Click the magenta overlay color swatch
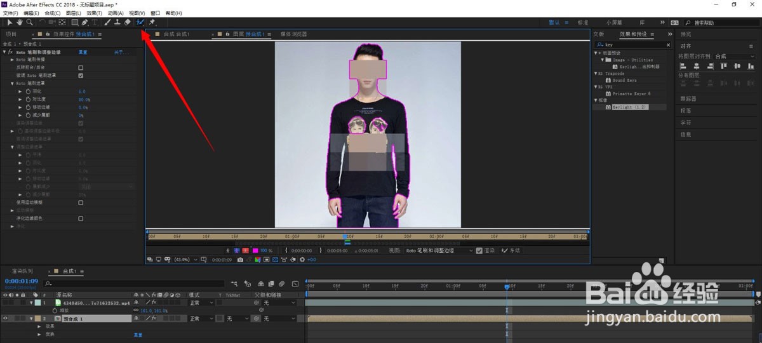This screenshot has height=343, width=762. [x=255, y=250]
